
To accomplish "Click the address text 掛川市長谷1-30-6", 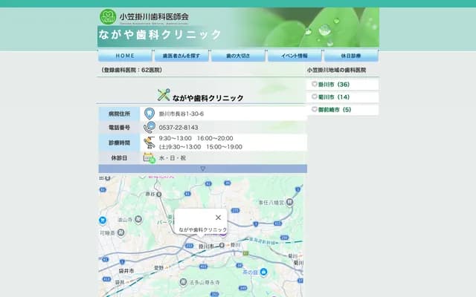I will click(181, 114).
